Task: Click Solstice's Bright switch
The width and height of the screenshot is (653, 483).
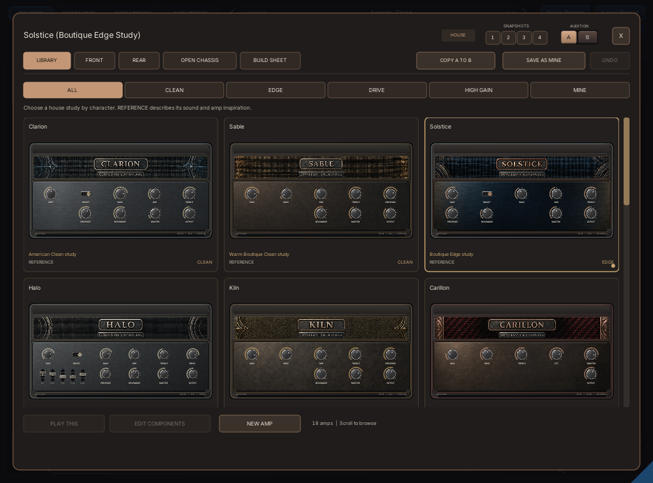Action: 487,194
